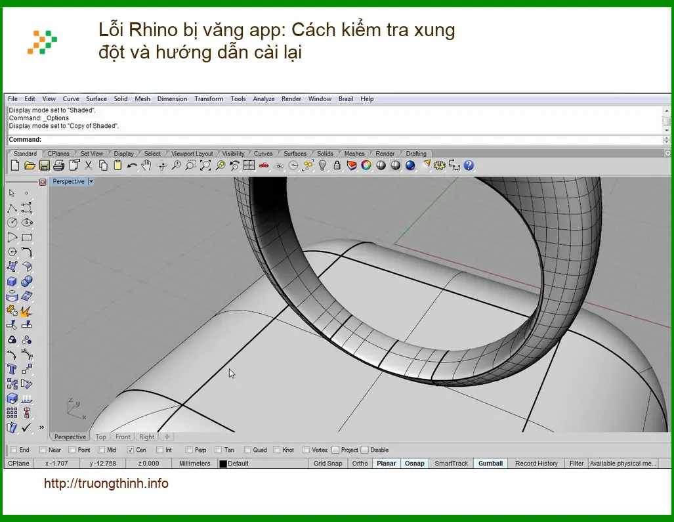Open Options via the gear icon
674x522 pixels.
coord(439,165)
